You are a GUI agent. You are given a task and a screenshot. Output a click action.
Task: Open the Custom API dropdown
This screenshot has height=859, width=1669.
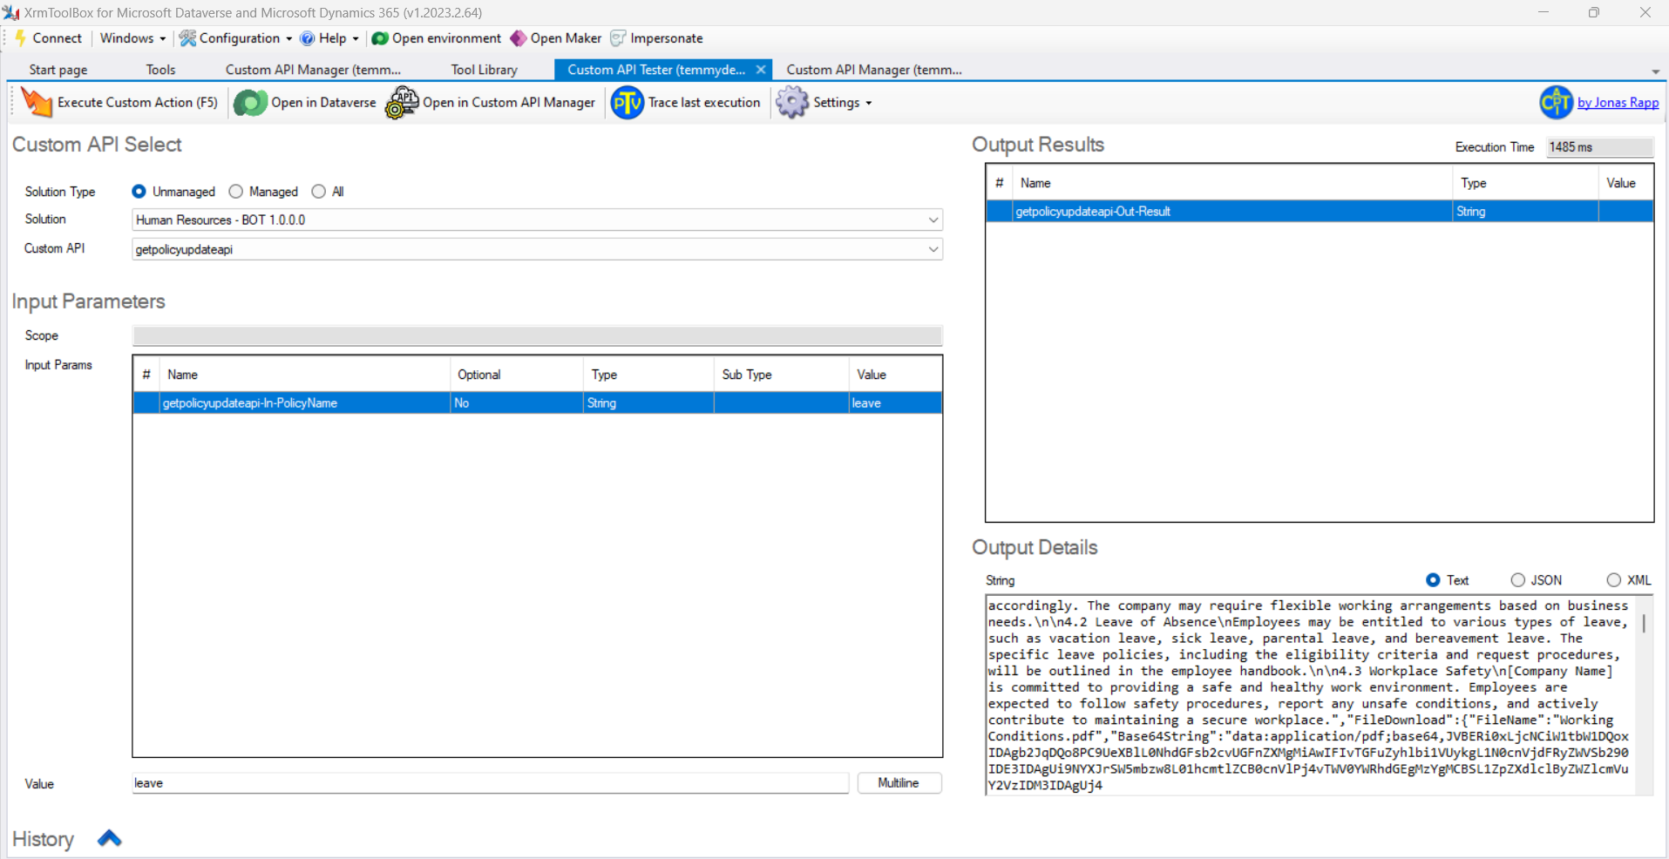pyautogui.click(x=933, y=249)
